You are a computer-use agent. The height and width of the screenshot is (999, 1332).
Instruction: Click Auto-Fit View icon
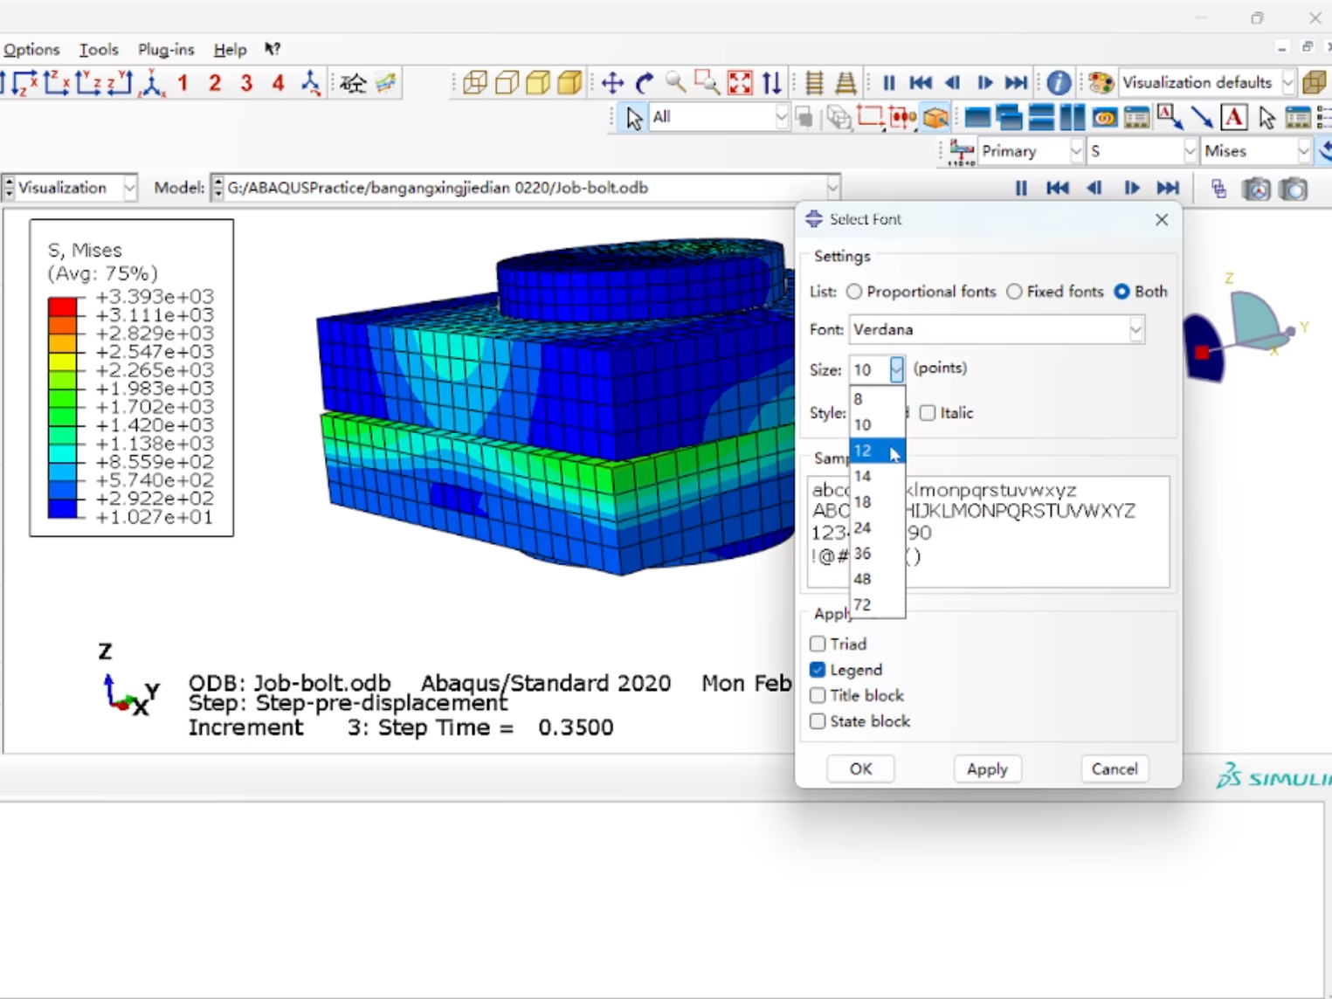[x=740, y=83]
